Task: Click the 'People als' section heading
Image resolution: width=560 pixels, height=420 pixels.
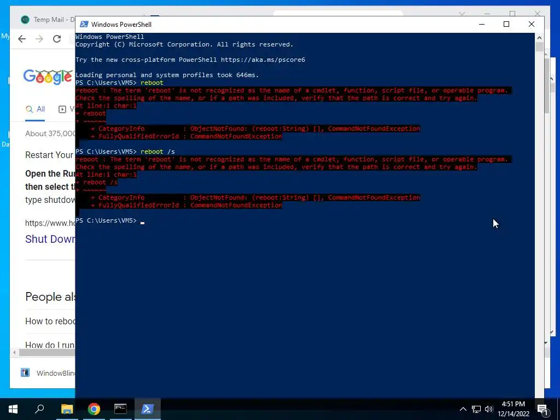Action: point(50,296)
